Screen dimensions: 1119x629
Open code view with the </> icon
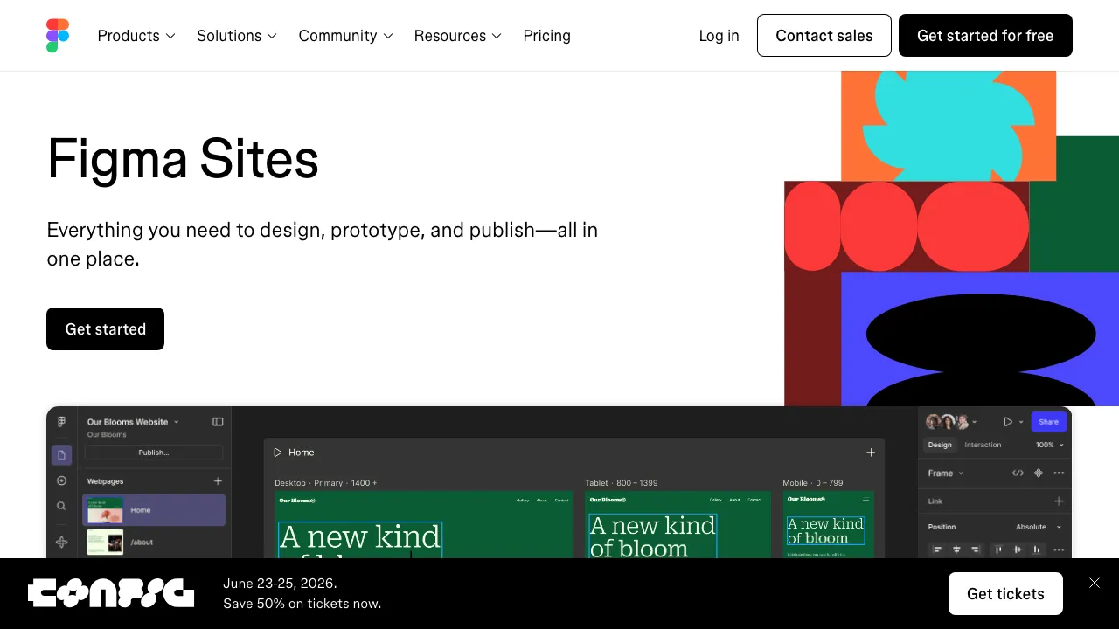click(1018, 473)
